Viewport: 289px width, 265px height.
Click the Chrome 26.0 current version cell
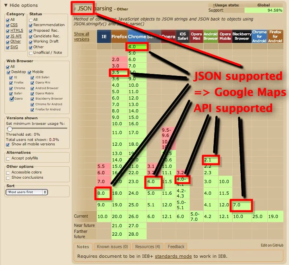[x=137, y=216]
